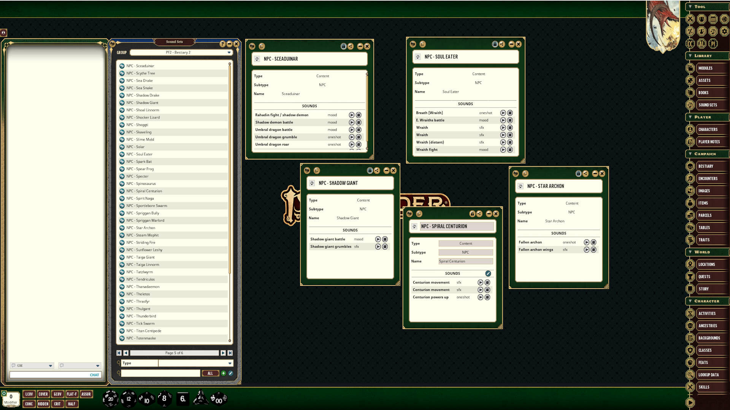Toggle the HIDDEN modifier button

pyautogui.click(x=43, y=404)
